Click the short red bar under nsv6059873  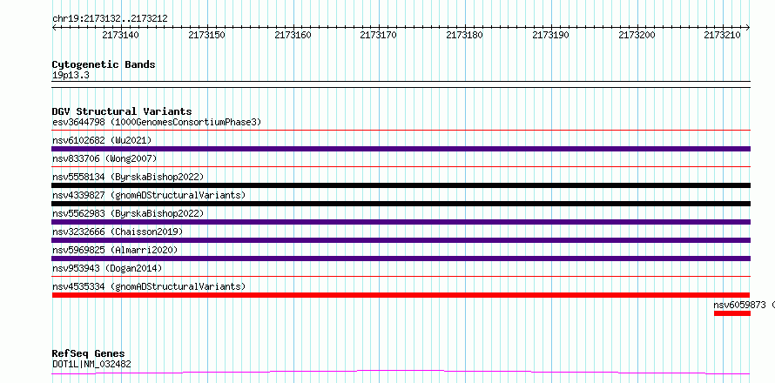732,313
